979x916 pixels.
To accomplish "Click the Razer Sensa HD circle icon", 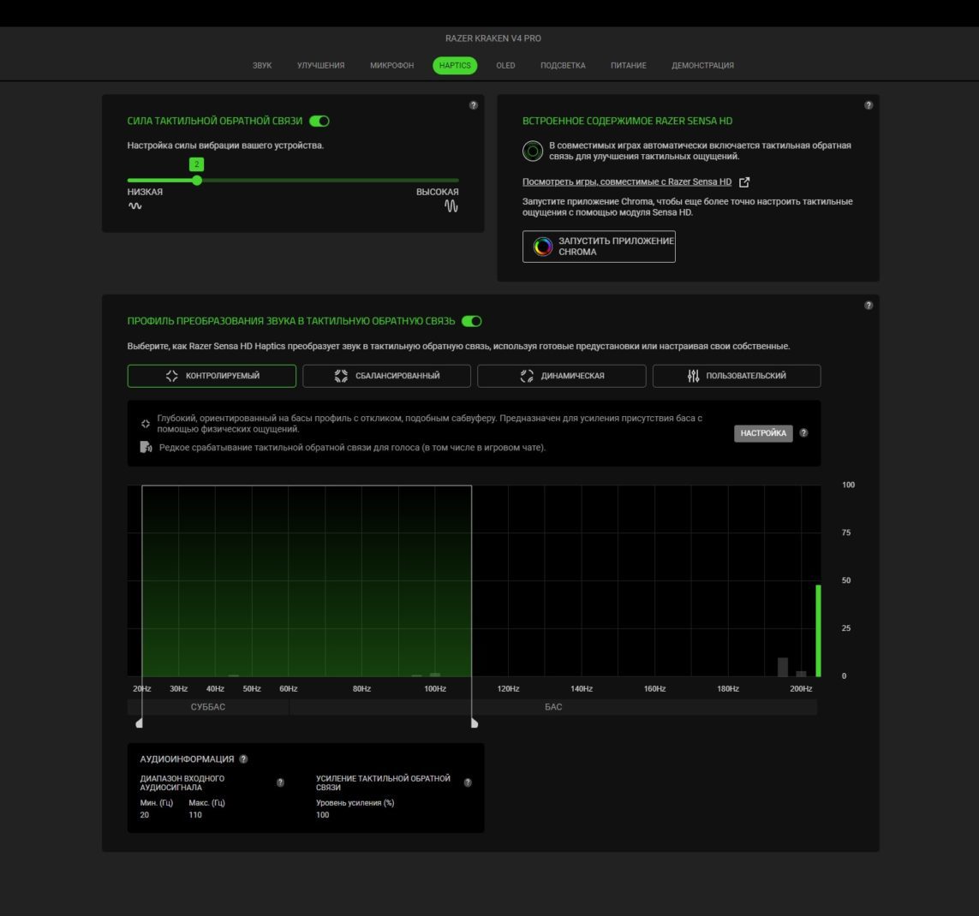I will 533,151.
